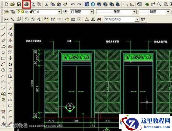Image resolution: width=172 pixels, height=131 pixels.
Task: Select the Circle draw tool
Action: 3,70
